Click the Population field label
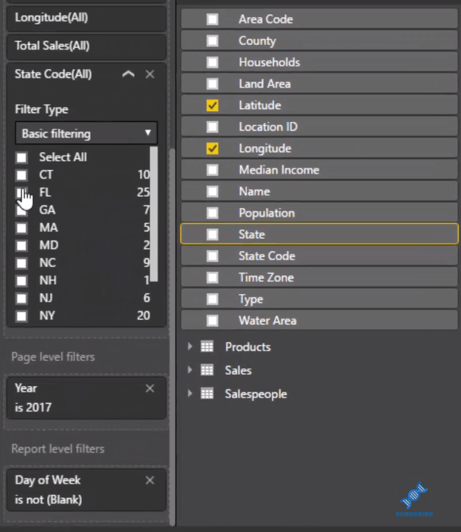The height and width of the screenshot is (532, 461). 267,213
